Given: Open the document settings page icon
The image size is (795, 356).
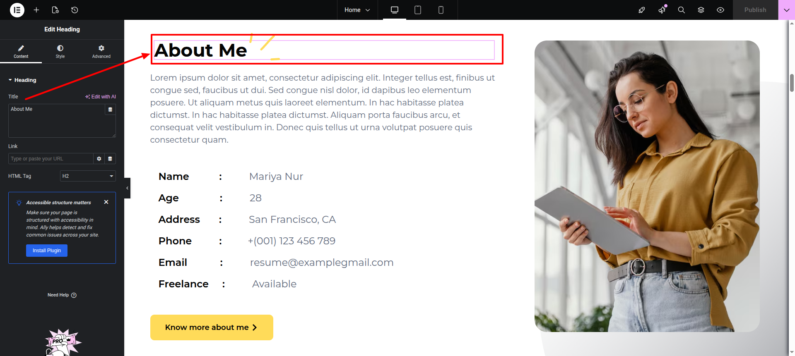Looking at the screenshot, I should point(55,10).
